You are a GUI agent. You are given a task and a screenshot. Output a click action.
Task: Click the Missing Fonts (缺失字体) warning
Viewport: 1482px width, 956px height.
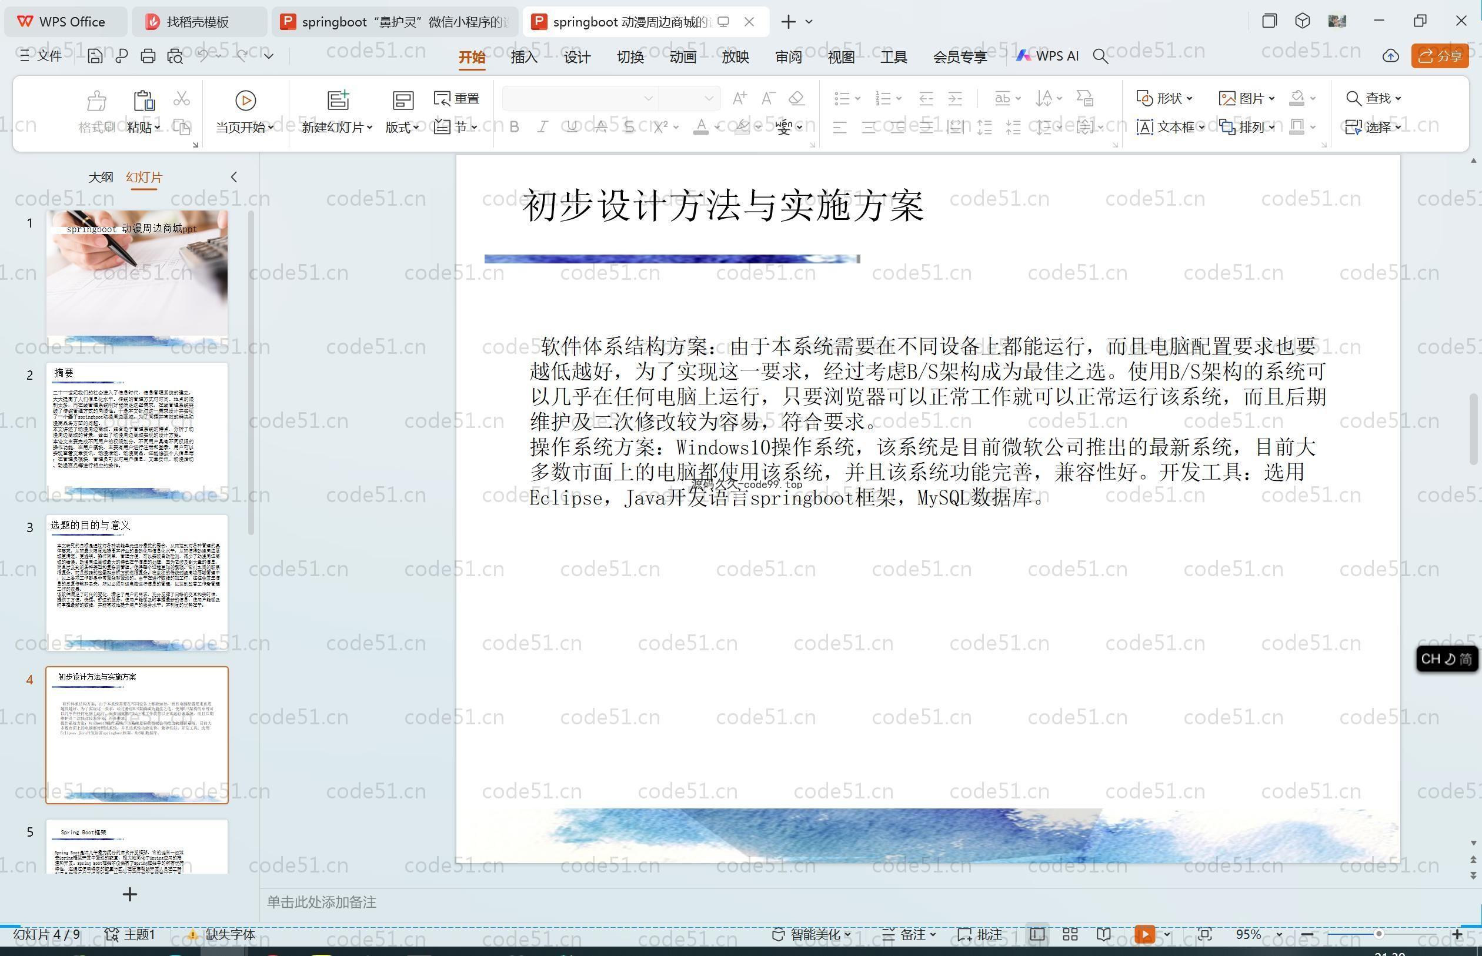[x=222, y=934]
